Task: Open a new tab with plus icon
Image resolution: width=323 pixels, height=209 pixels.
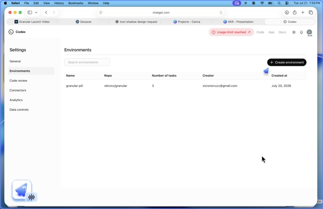Action: pos(303,12)
